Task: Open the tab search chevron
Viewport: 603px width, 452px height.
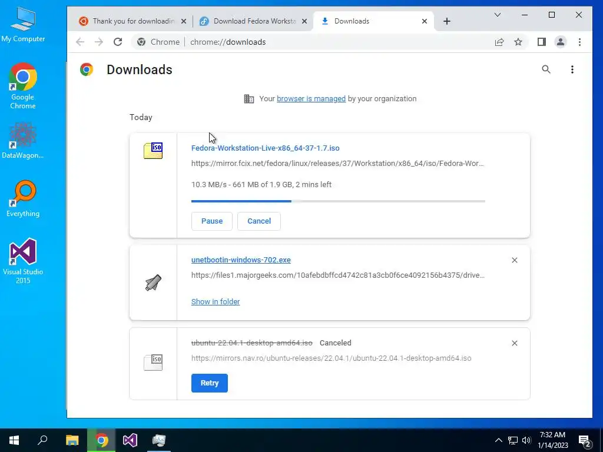Action: 497,15
